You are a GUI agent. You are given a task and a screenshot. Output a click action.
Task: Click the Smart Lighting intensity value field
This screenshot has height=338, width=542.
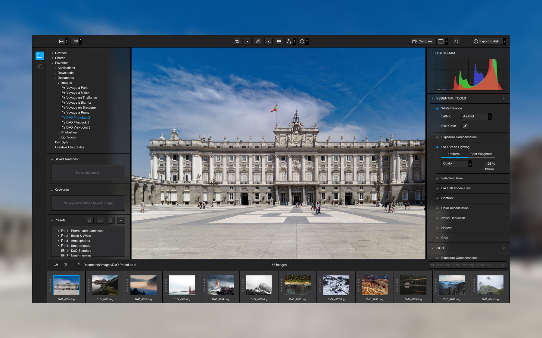pyautogui.click(x=489, y=164)
